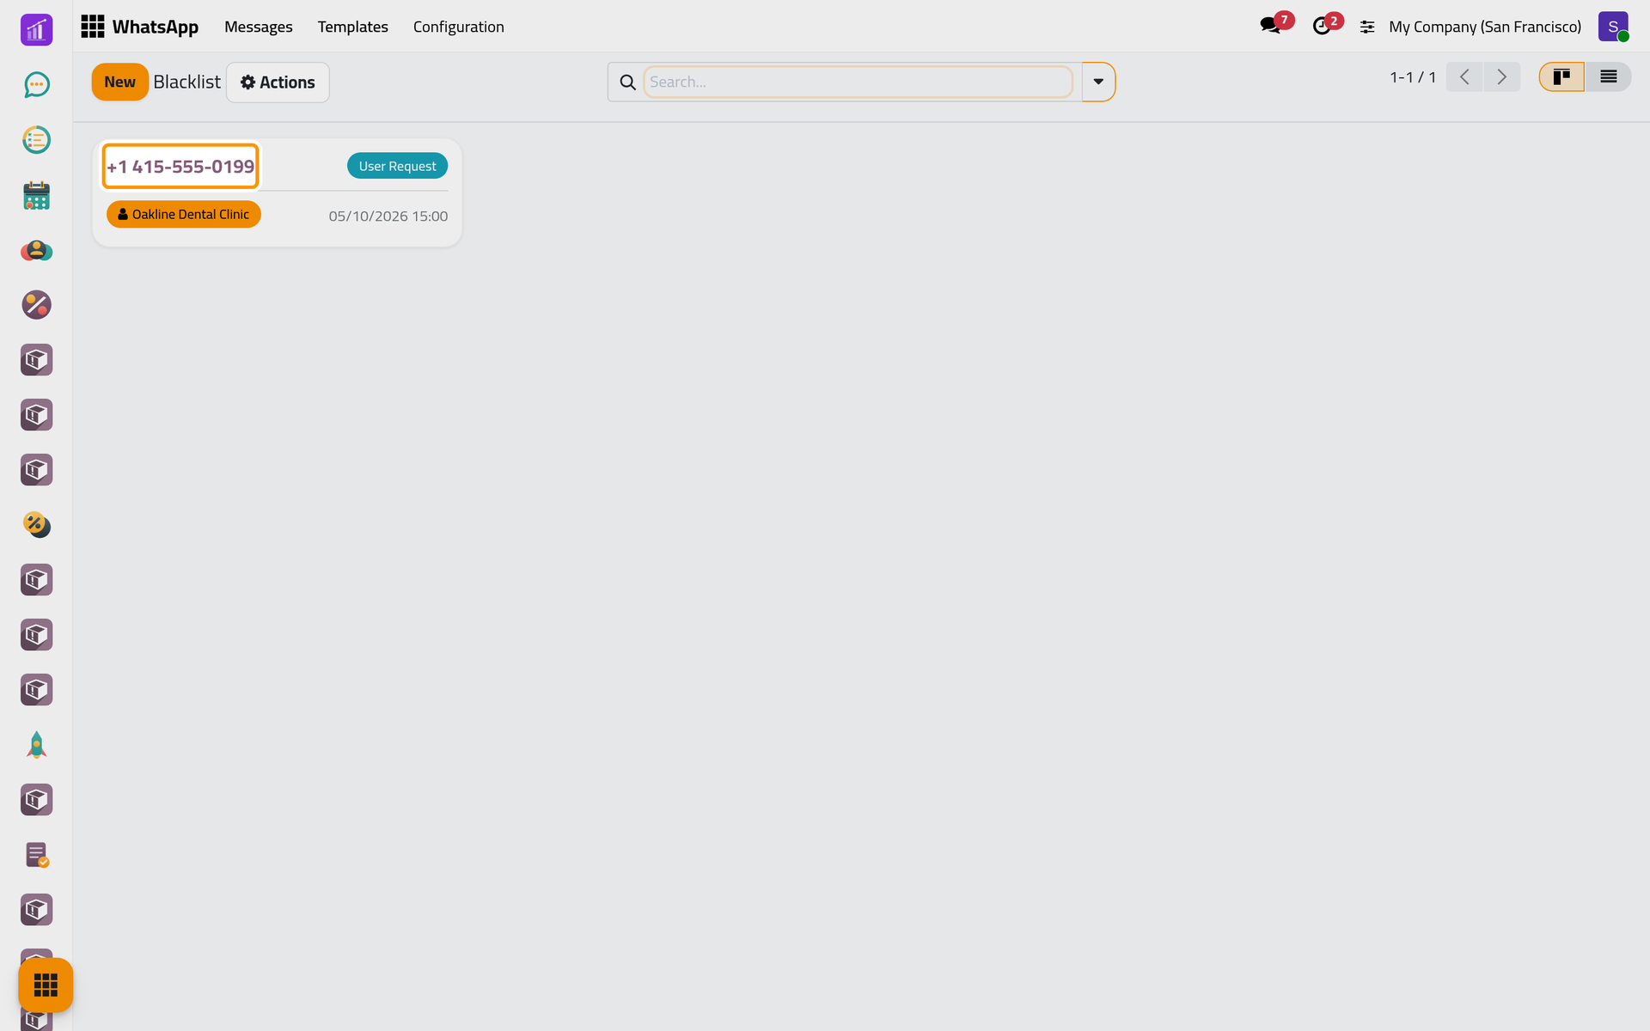Screen dimensions: 1650x1031
Task: Open the Contacts app in sidebar
Action: coord(36,250)
